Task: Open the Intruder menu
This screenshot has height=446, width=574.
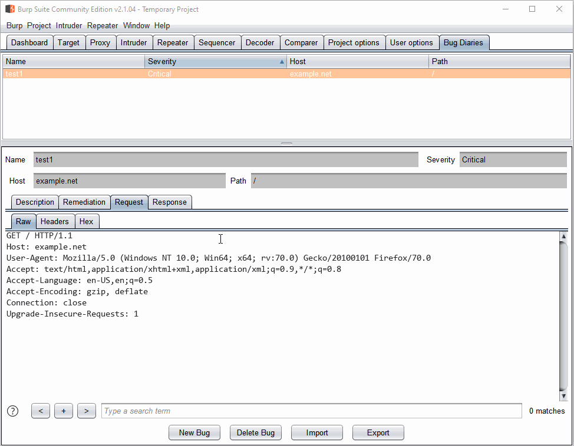Action: pos(69,25)
